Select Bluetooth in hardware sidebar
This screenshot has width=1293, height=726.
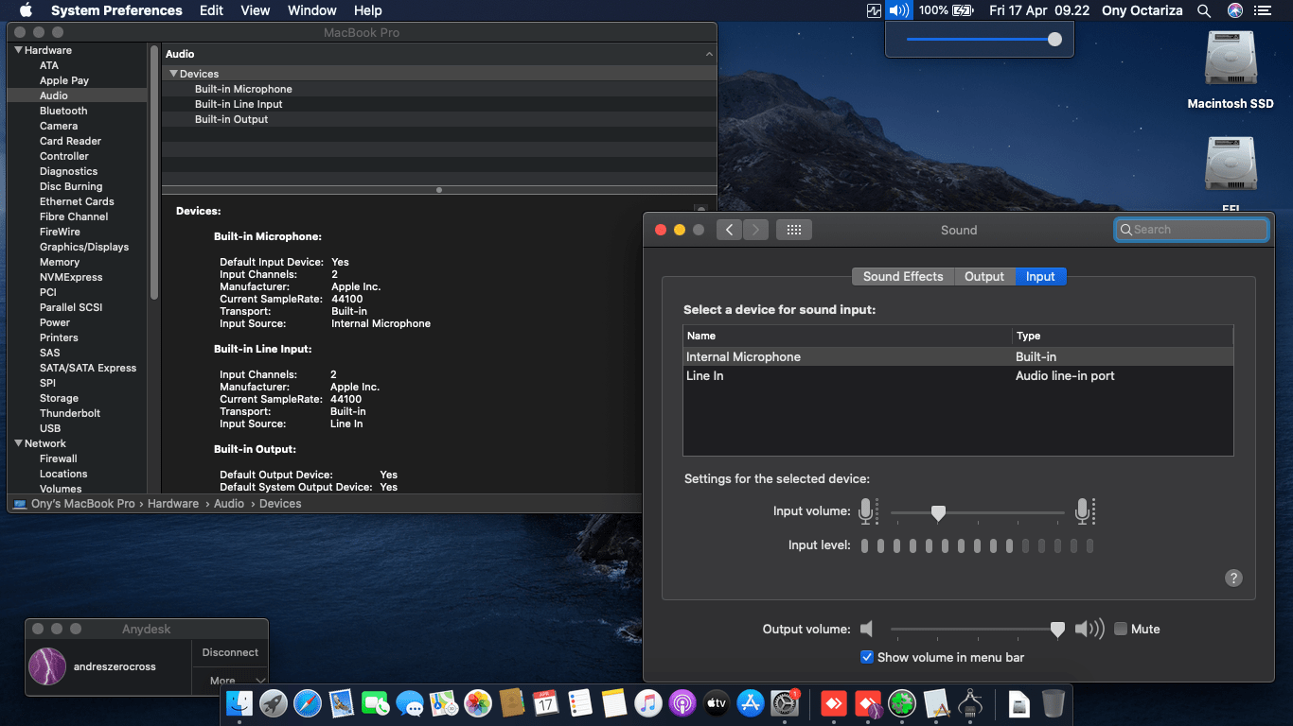click(63, 111)
